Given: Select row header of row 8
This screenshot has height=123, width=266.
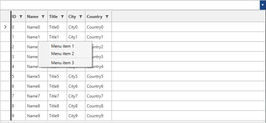Looking at the screenshot, I should click(5, 106).
